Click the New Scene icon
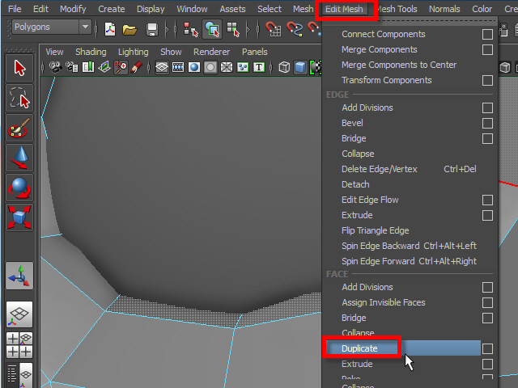518x388 pixels. click(x=110, y=30)
